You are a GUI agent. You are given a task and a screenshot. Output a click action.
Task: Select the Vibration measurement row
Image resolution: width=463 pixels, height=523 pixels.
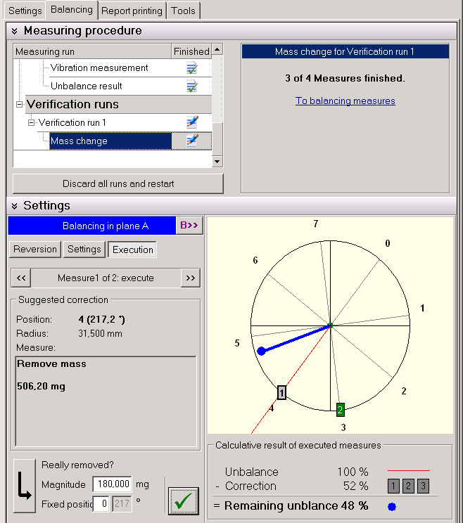click(x=99, y=67)
